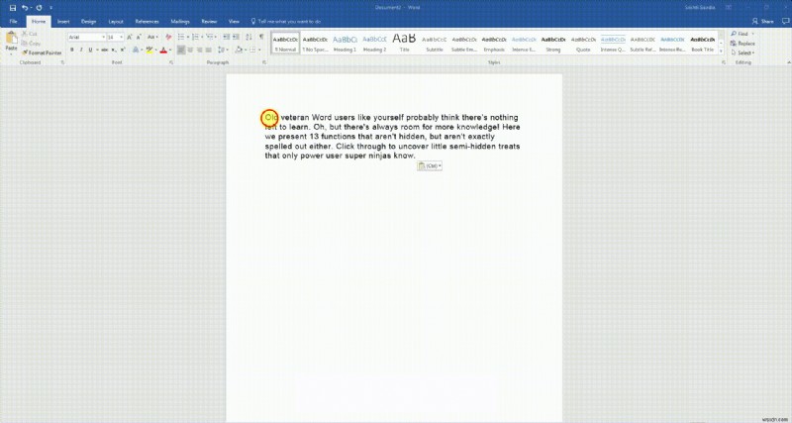792x423 pixels.
Task: Open the Font dialog launcher
Action: point(171,62)
